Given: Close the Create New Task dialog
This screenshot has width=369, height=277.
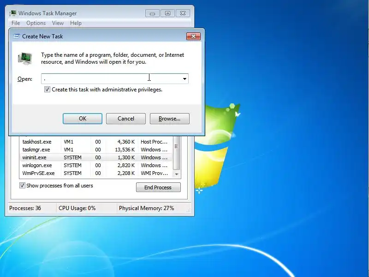Looking at the screenshot, I should (x=193, y=36).
